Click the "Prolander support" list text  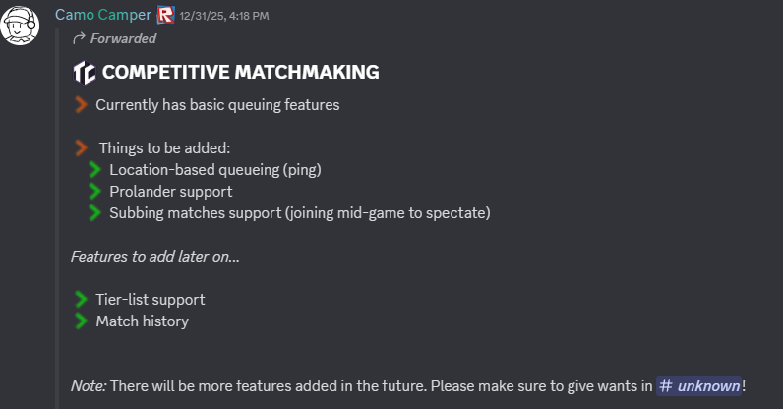click(171, 191)
